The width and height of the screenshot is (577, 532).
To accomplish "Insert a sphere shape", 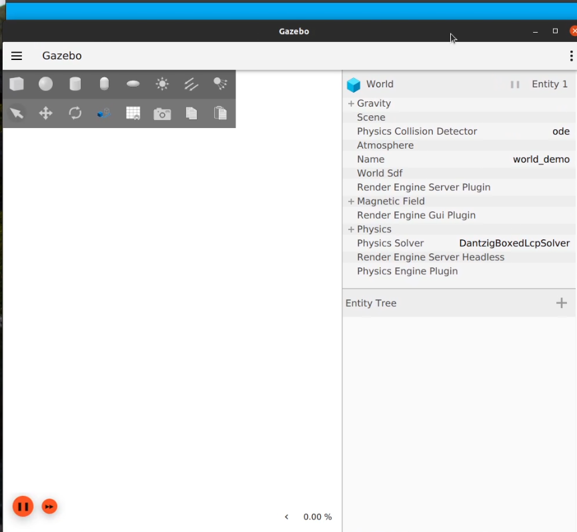I will tap(45, 84).
